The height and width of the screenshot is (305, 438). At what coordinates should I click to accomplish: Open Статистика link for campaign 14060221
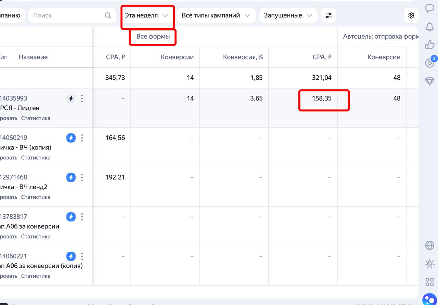coord(36,276)
